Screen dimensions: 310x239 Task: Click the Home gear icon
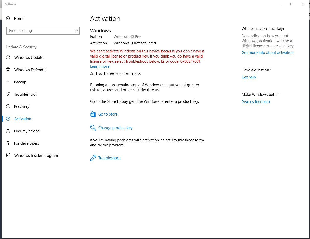click(8, 18)
